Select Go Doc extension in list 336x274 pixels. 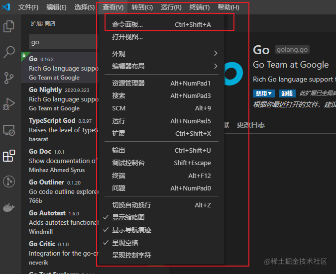pos(60,160)
